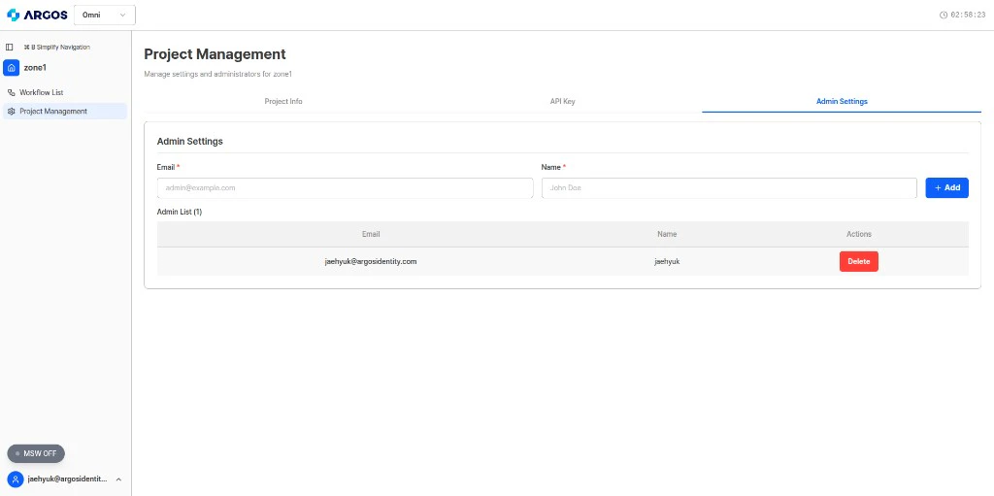Switch to the API Key tab
Screen dimensions: 994x496
(x=562, y=102)
